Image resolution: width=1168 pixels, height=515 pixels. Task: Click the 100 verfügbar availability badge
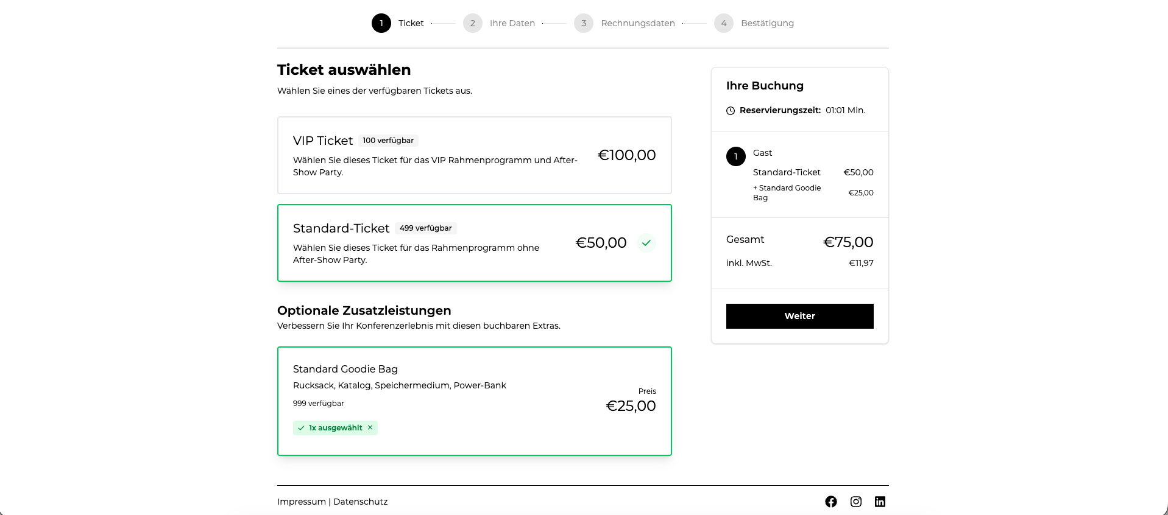(388, 141)
